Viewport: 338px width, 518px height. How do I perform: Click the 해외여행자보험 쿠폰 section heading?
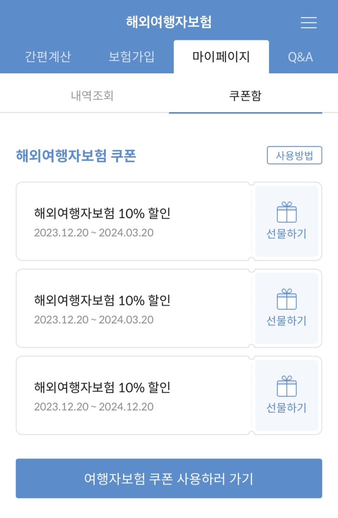click(76, 156)
